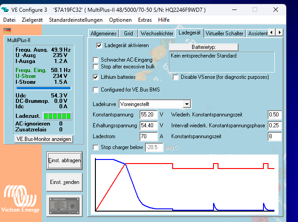Viewport: 298px width, 222px height.
Task: Switch to the Wechselrichter tab
Action: tap(157, 34)
